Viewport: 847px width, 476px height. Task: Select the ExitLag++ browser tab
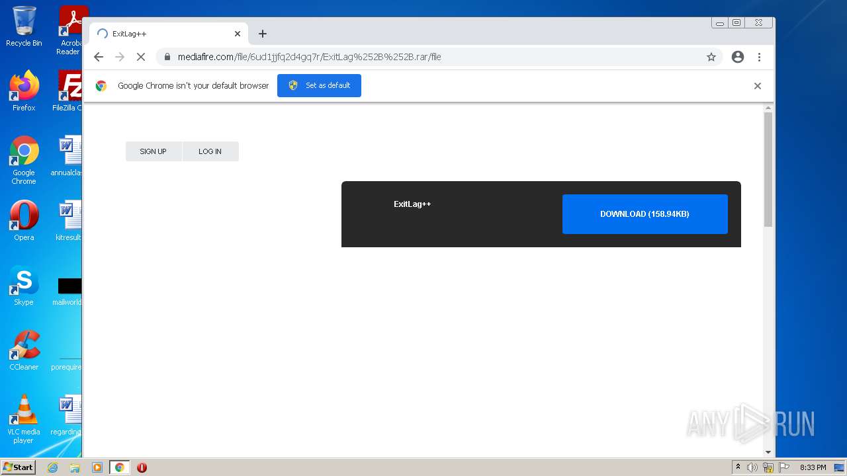pos(169,34)
